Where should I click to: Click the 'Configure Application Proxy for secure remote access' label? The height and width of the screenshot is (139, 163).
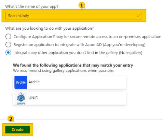(87, 37)
